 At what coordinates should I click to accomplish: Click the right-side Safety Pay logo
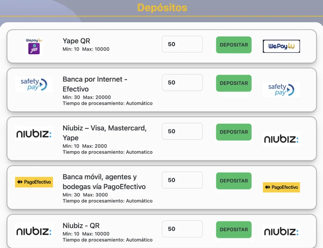281,90
